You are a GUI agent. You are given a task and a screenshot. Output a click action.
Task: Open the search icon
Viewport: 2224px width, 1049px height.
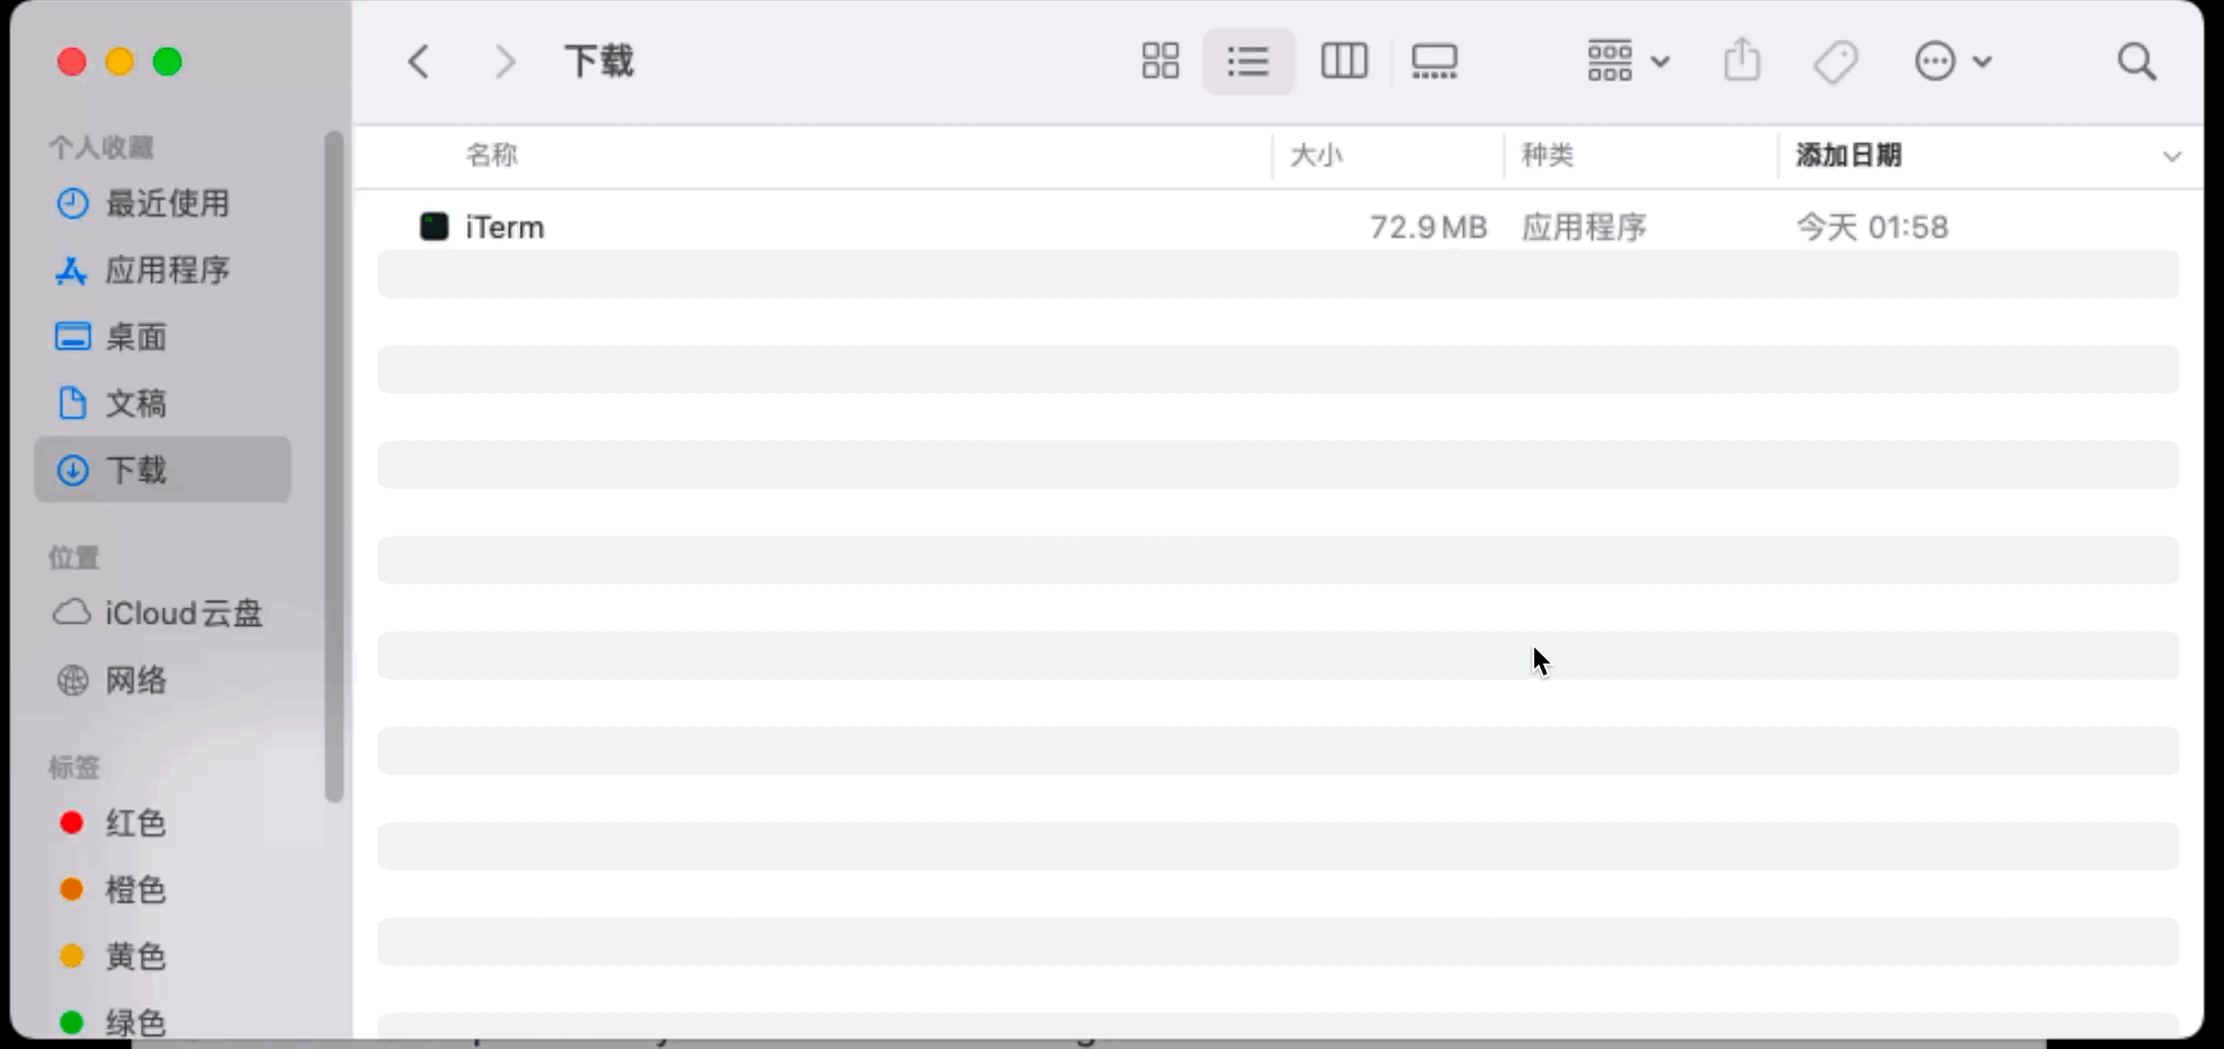point(2138,61)
